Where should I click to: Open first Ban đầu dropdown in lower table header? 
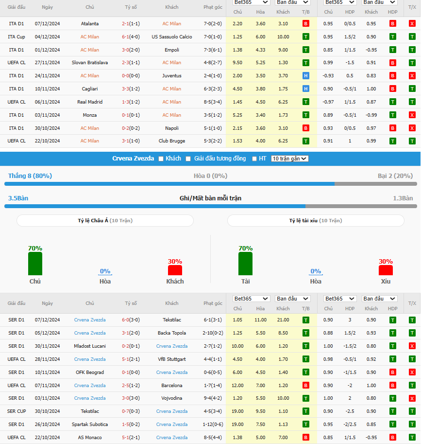[292, 299]
